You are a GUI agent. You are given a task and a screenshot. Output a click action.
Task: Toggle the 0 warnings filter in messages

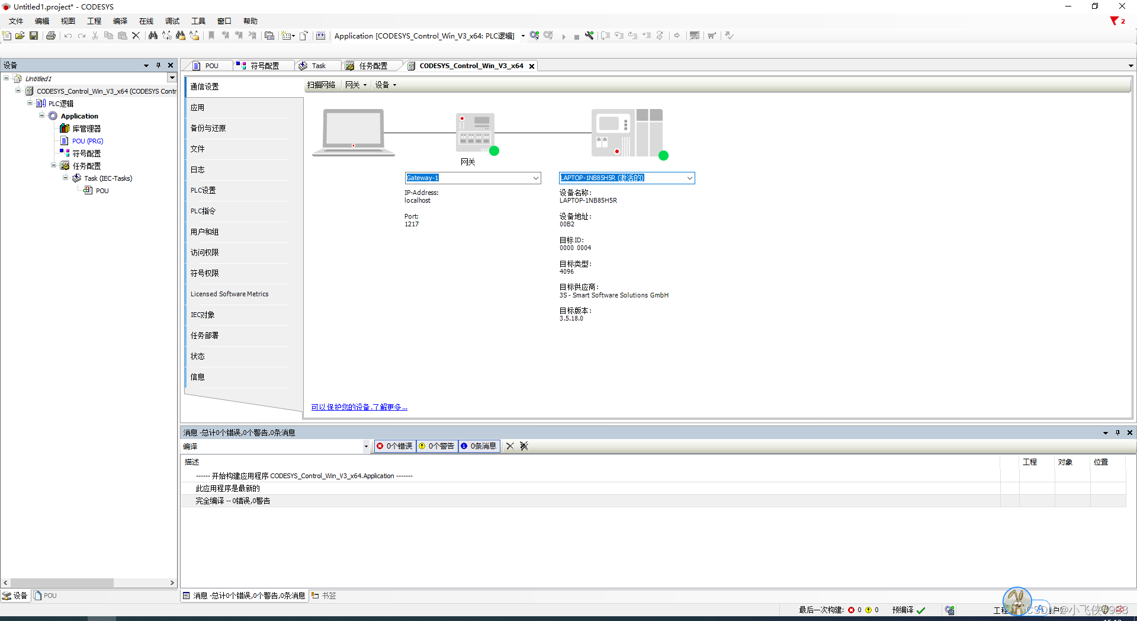(x=436, y=446)
